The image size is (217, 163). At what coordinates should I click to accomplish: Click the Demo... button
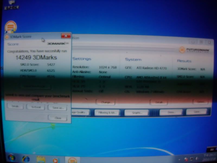[171, 112]
